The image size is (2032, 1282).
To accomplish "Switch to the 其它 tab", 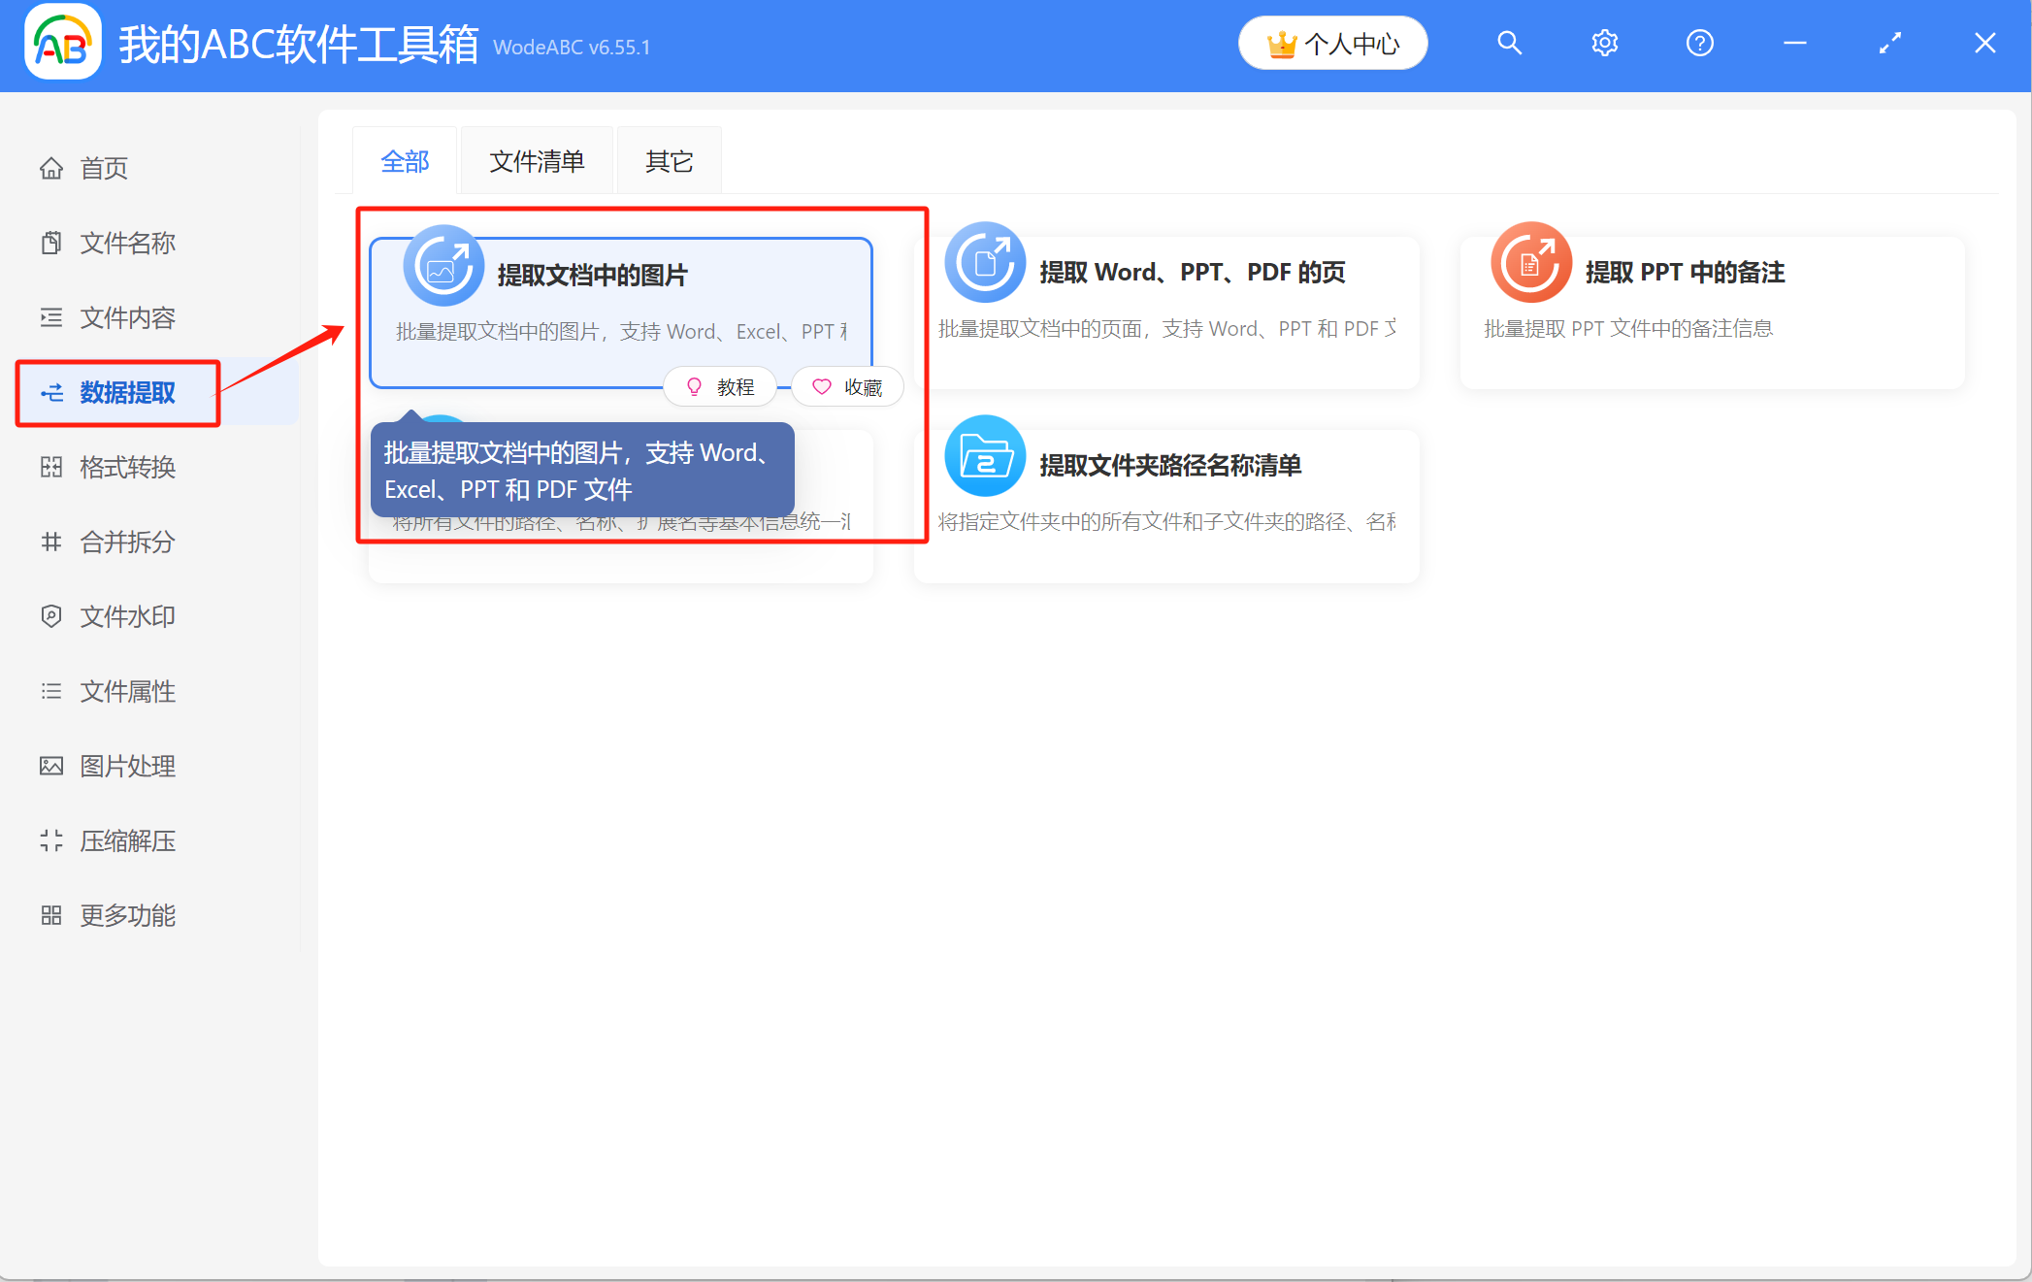I will click(x=668, y=161).
